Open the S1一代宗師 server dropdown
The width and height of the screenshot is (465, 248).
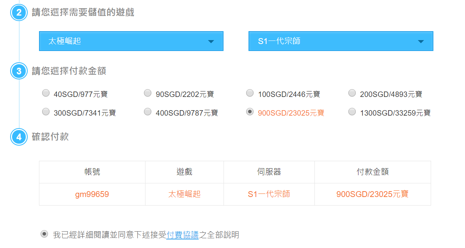341,41
